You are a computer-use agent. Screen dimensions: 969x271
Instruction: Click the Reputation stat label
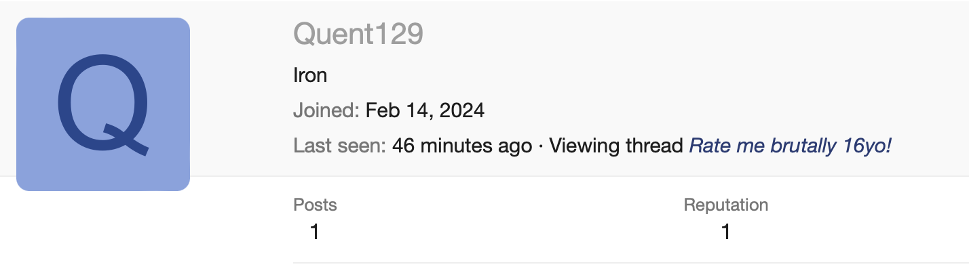click(x=725, y=205)
